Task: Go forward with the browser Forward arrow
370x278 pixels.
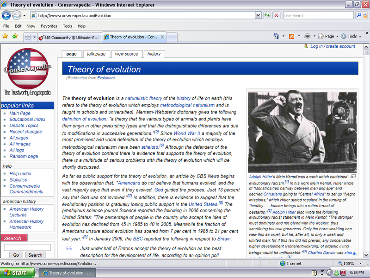Action: point(16,16)
